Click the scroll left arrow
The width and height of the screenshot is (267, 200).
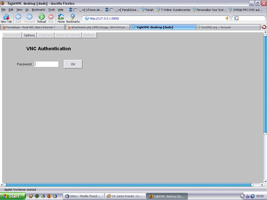2,185
